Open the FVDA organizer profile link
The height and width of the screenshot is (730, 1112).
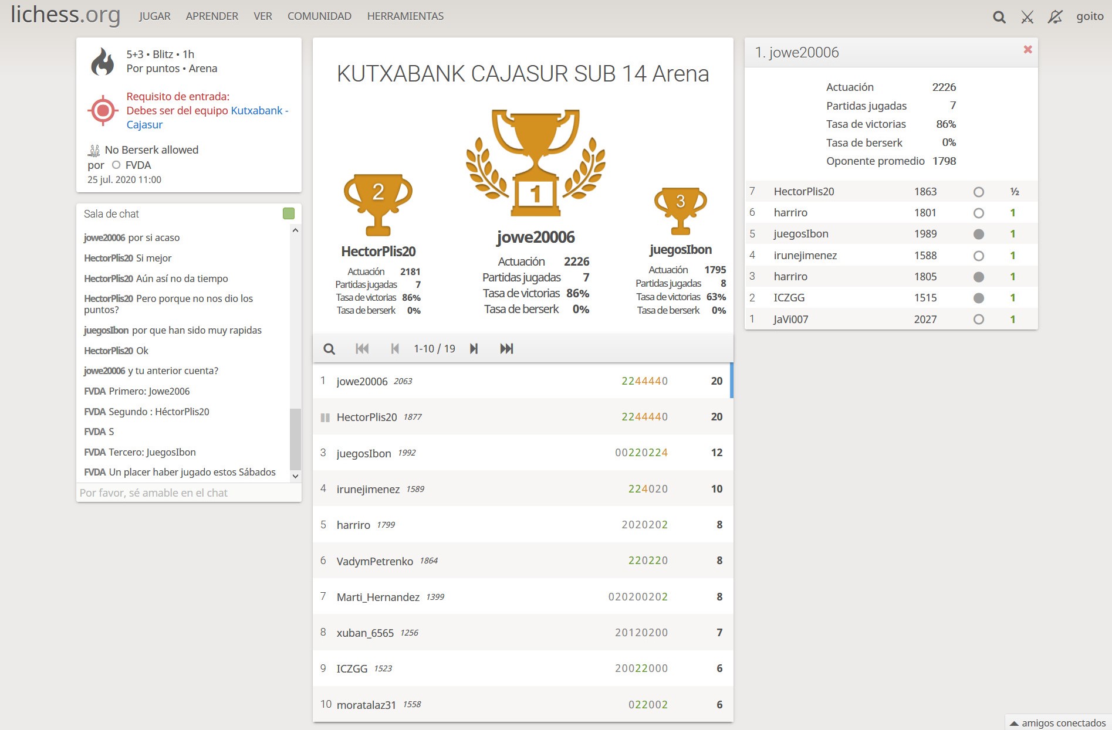(138, 165)
